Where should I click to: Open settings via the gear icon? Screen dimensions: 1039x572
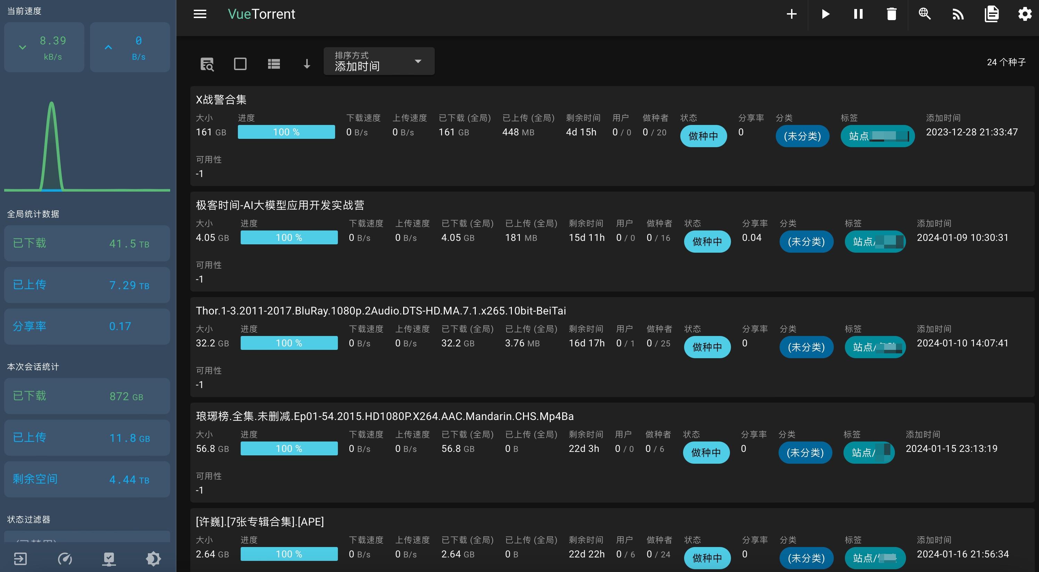1025,14
